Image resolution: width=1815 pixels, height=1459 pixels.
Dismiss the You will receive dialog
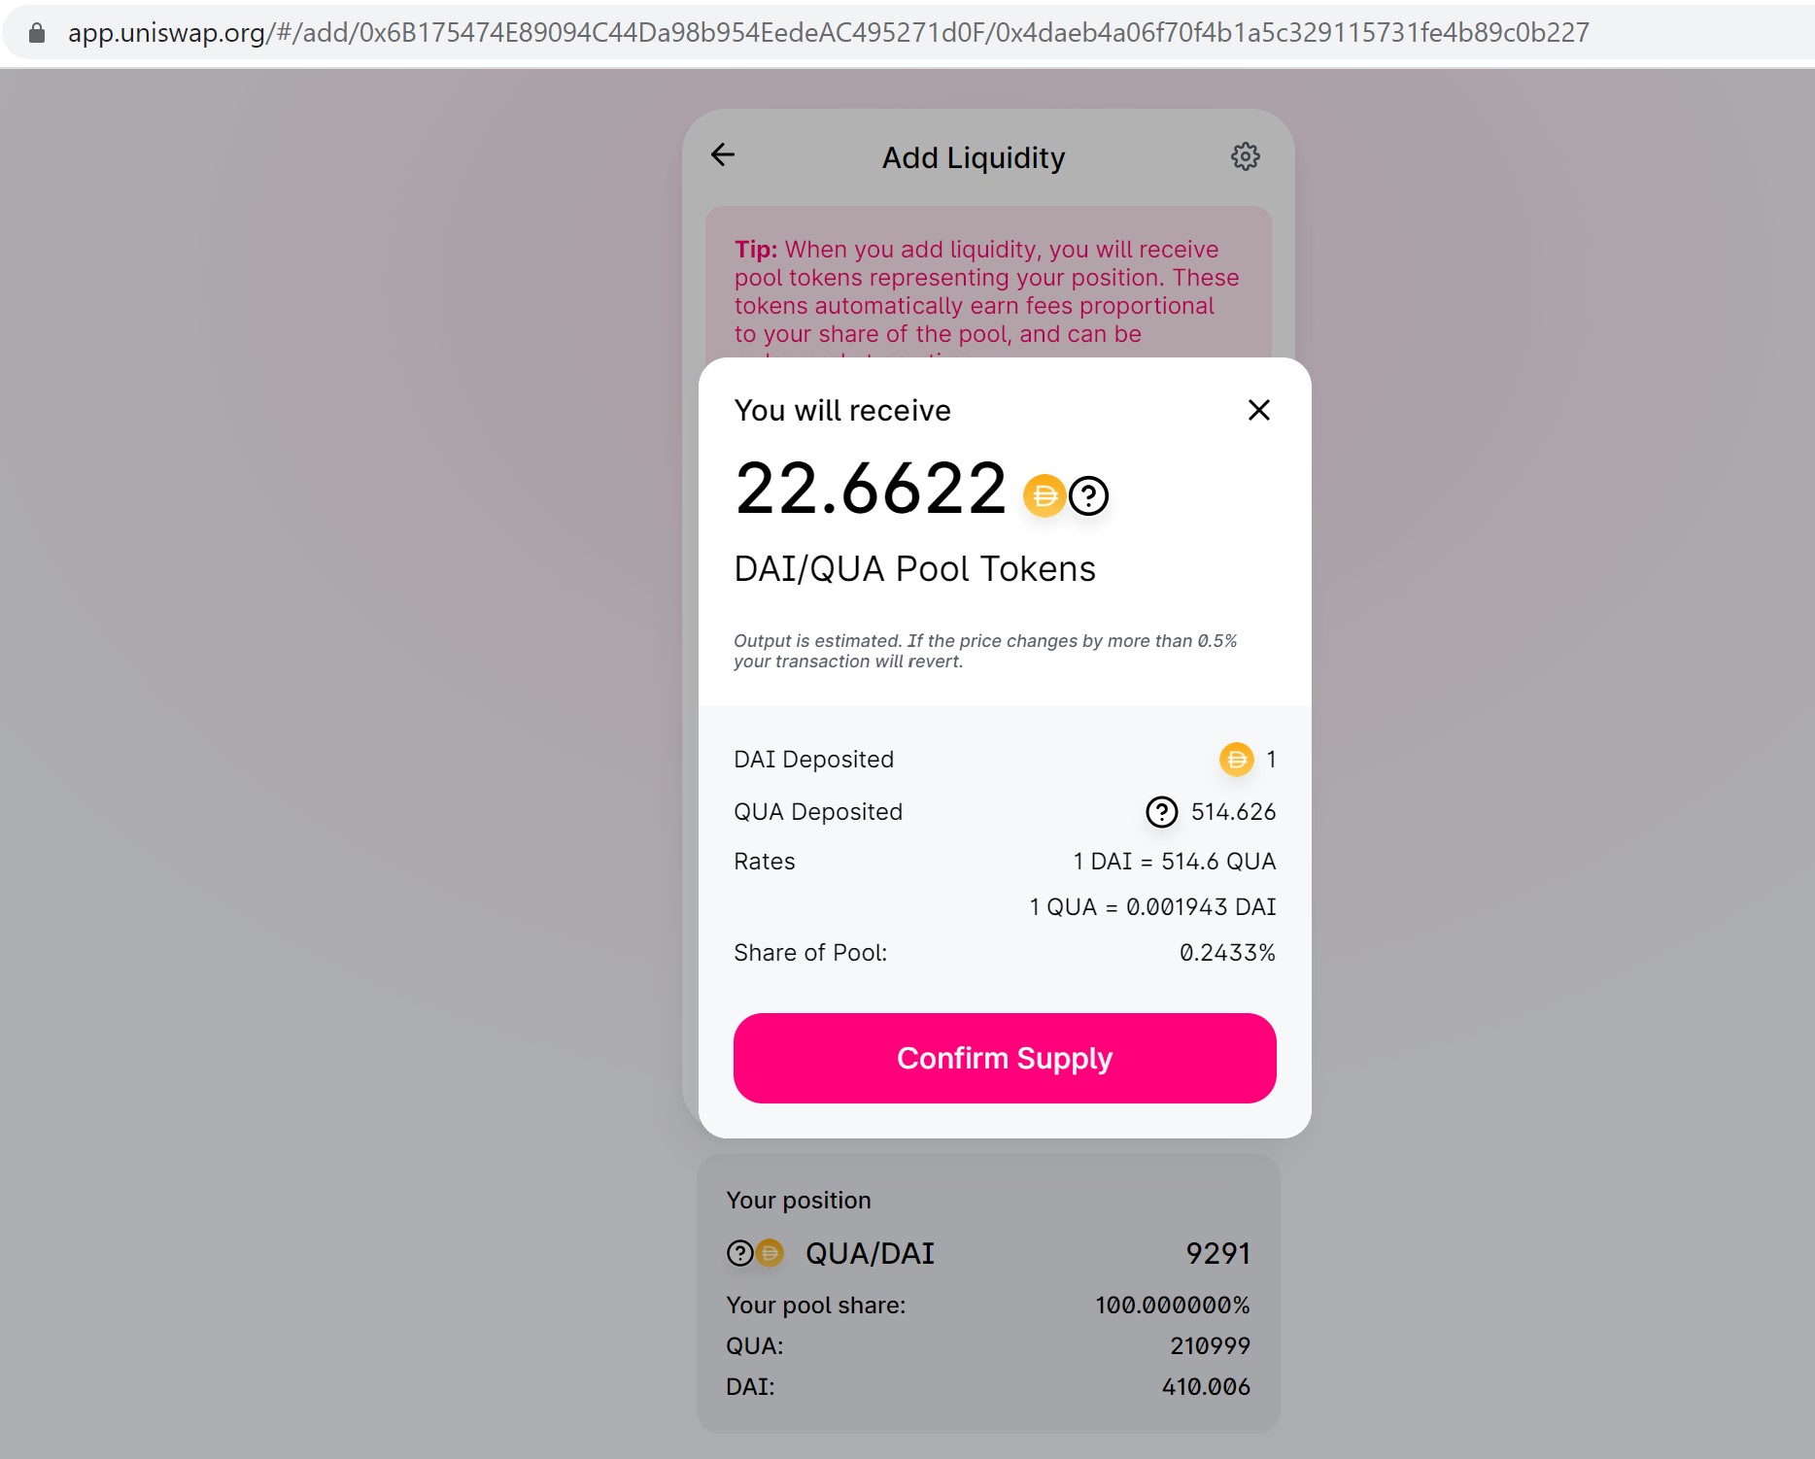(x=1259, y=410)
